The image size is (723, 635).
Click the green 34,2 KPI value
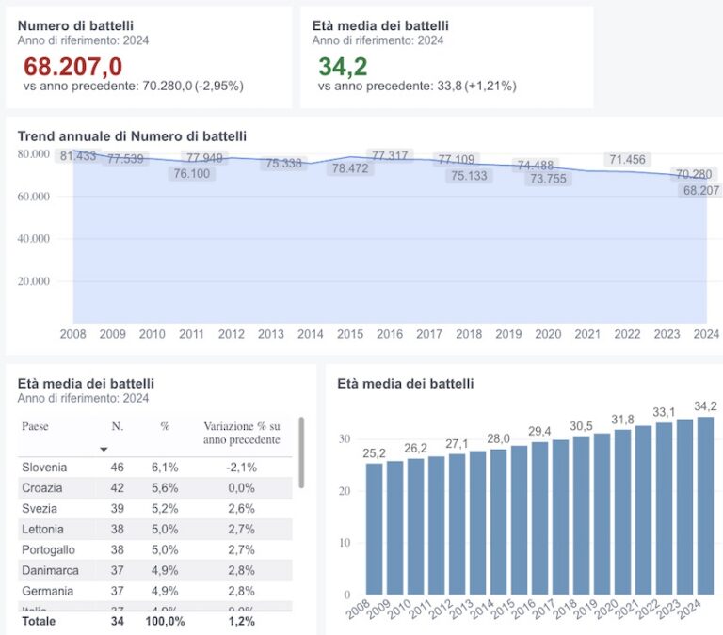pyautogui.click(x=343, y=67)
